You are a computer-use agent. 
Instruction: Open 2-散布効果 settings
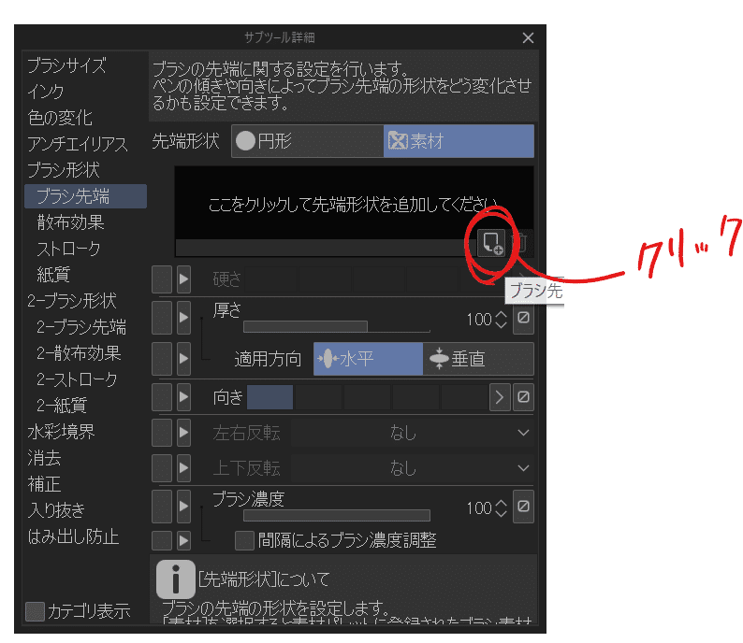(x=79, y=353)
